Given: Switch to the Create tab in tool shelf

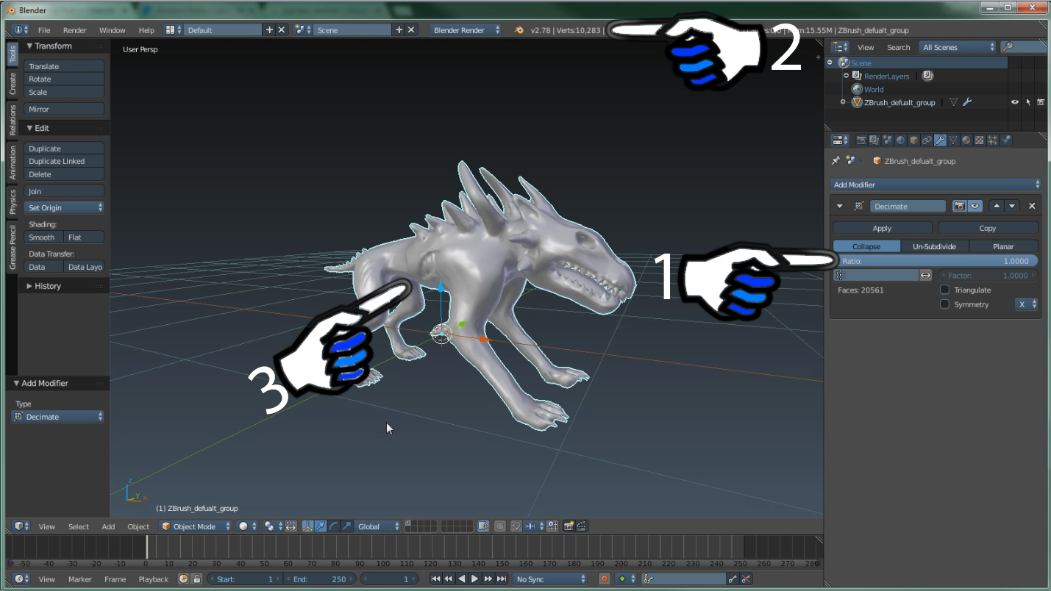Looking at the screenshot, I should [13, 83].
